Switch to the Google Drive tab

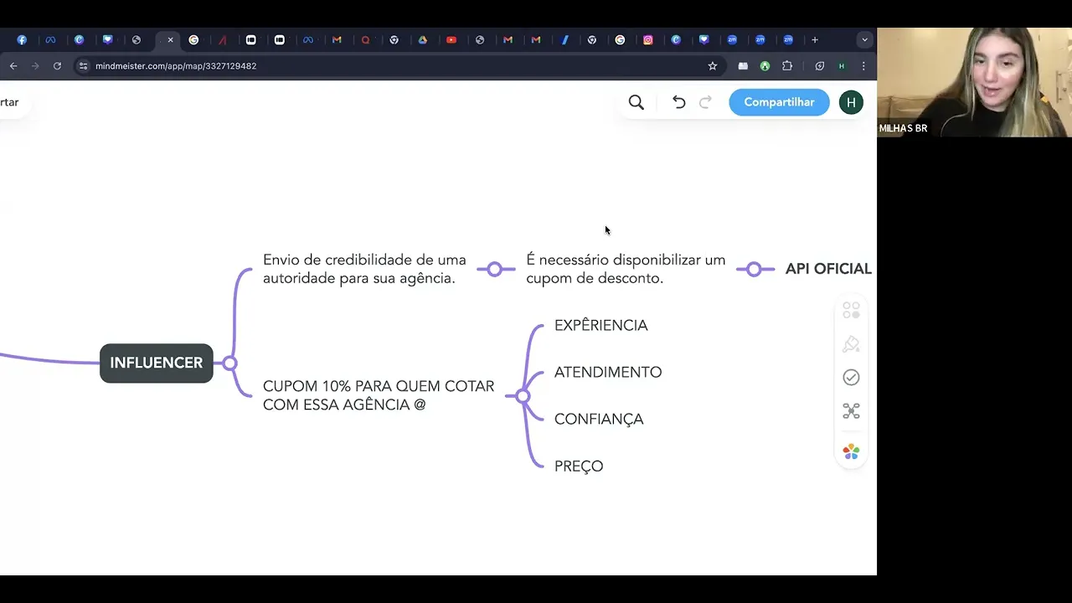(423, 39)
